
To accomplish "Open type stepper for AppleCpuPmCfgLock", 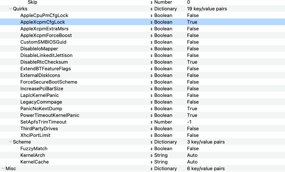I will click(152, 16).
